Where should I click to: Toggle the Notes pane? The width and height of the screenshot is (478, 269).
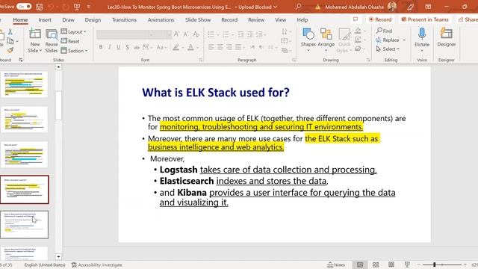(336, 265)
